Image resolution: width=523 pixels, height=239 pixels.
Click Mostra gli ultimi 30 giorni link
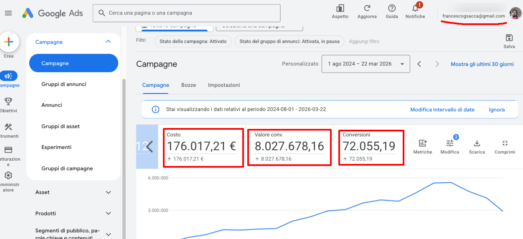[x=482, y=64]
